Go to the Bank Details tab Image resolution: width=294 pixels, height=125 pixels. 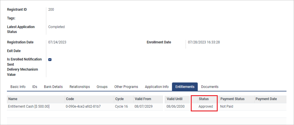[x=53, y=87]
